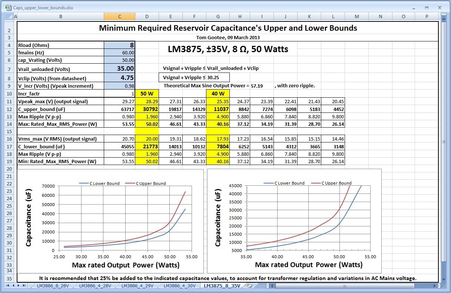Click 'C Upper Bound' legend in left chart
451x293 pixels.
click(146, 183)
